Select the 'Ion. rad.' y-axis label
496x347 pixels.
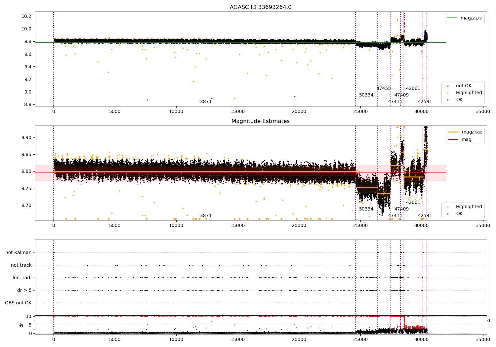pyautogui.click(x=22, y=278)
